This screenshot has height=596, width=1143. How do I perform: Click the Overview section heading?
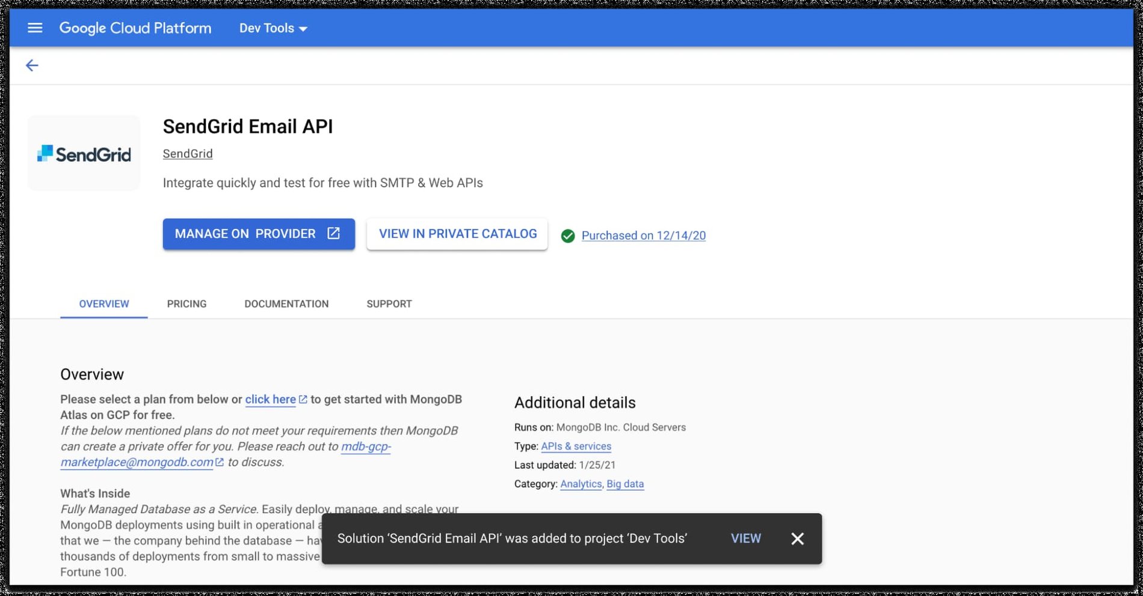(92, 374)
